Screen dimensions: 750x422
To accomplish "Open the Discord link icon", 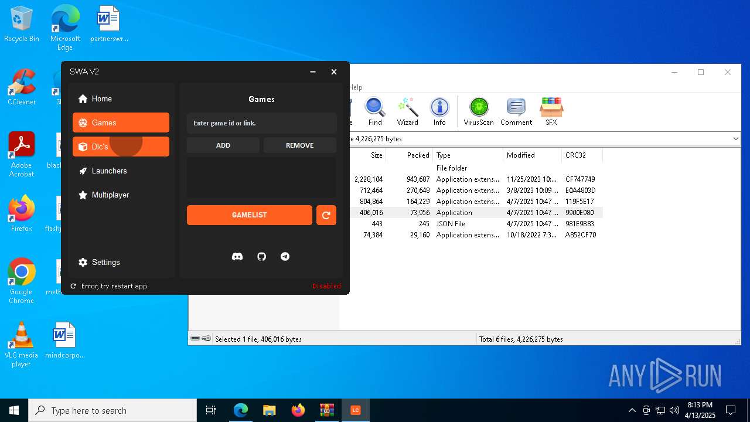I will tap(237, 257).
